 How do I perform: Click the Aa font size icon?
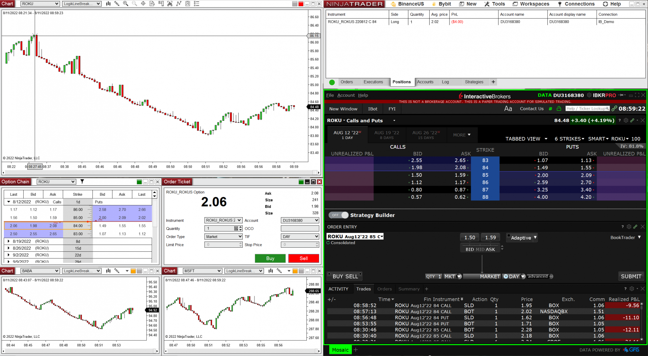click(508, 109)
